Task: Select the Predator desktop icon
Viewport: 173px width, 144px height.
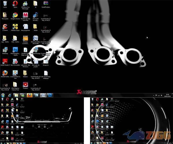Action: pos(25,84)
